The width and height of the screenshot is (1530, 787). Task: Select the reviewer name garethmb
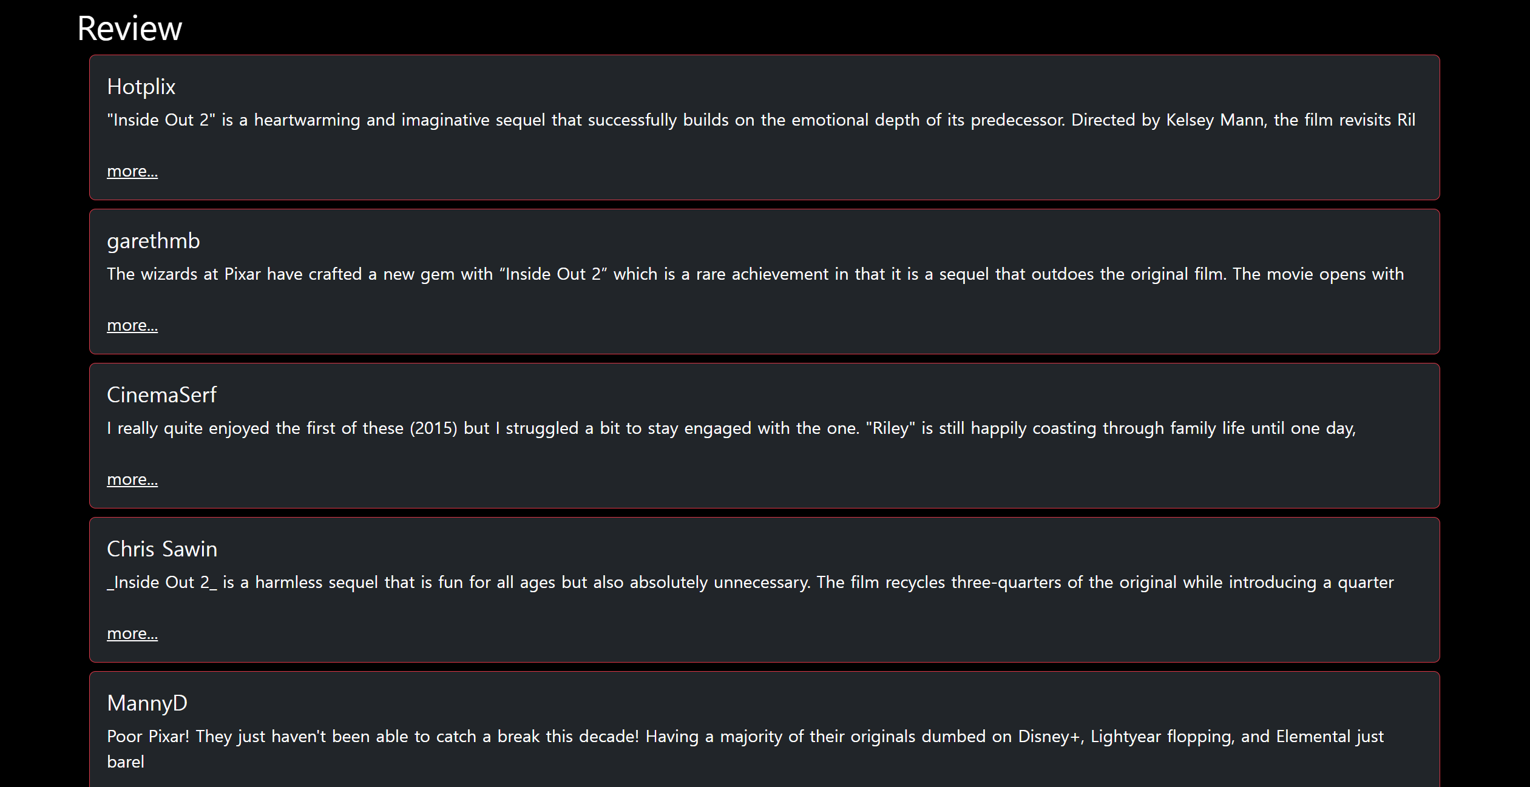point(153,241)
